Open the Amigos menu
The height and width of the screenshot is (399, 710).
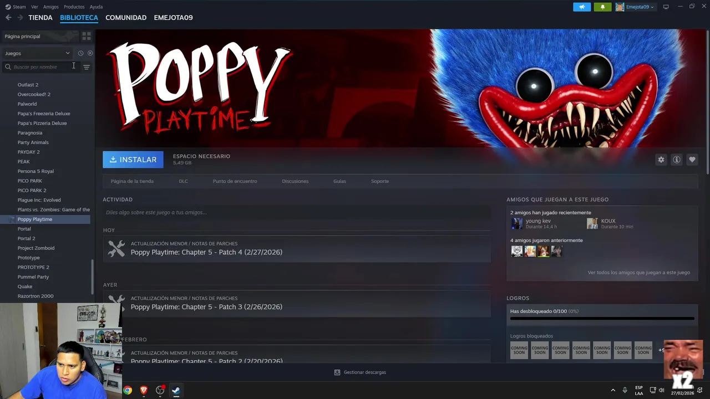click(x=50, y=7)
